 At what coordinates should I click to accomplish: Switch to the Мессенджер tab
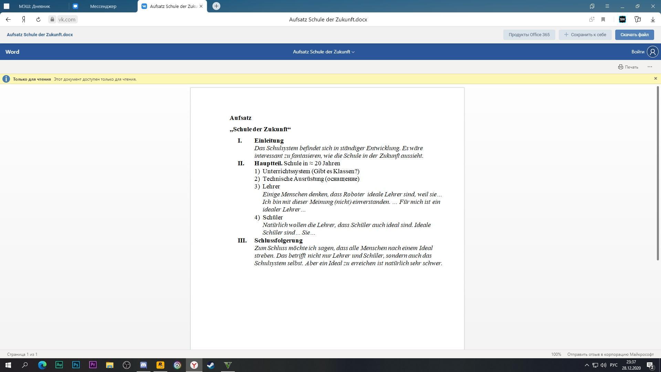pyautogui.click(x=103, y=6)
